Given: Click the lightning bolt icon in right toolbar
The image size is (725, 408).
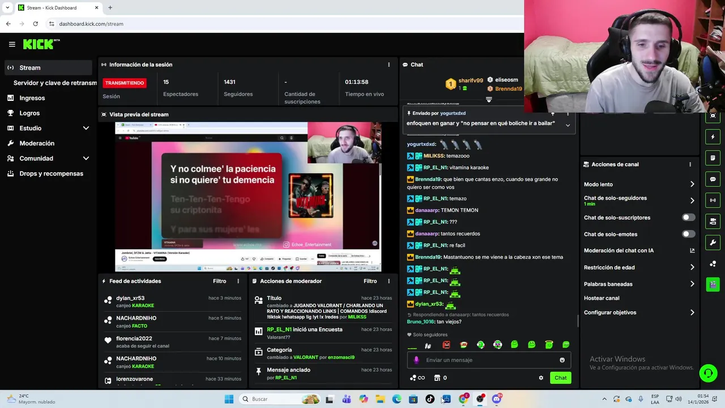Looking at the screenshot, I should (713, 137).
